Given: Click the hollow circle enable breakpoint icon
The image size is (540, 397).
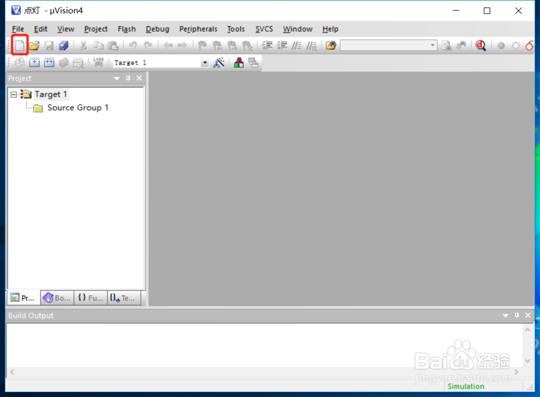Looking at the screenshot, I should click(x=516, y=45).
